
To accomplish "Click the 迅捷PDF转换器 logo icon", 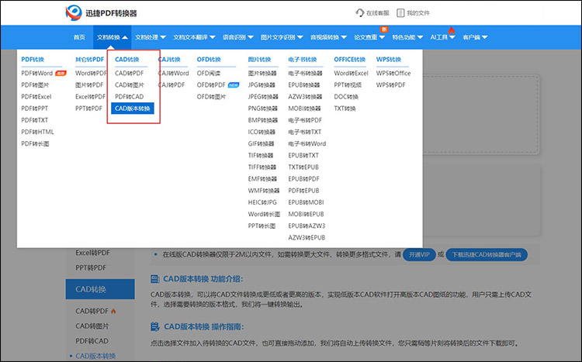I will 74,13.
